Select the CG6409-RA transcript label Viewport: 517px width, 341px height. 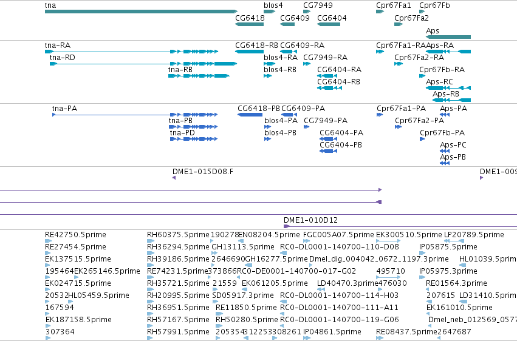pos(303,45)
